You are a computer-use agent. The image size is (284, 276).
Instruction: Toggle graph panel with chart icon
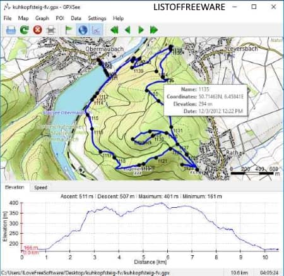tap(97, 30)
